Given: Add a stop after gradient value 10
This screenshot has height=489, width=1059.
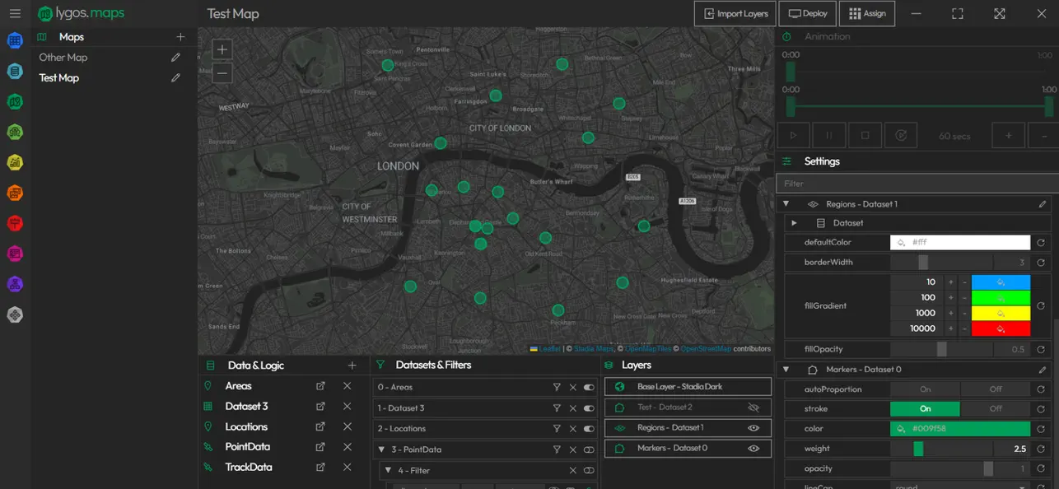Looking at the screenshot, I should tap(949, 282).
